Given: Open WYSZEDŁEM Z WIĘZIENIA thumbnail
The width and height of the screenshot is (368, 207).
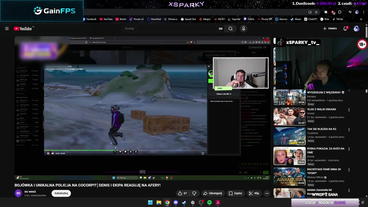Looking at the screenshot, I should pos(290,97).
